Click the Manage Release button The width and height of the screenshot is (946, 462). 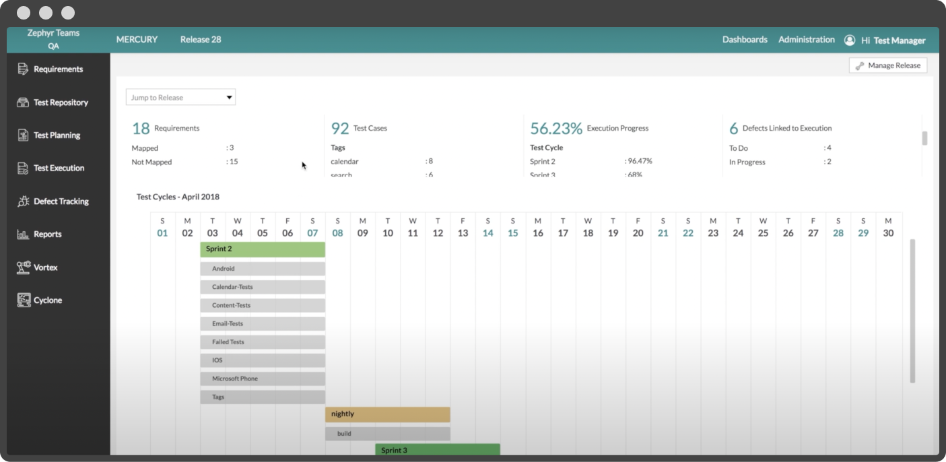click(x=888, y=65)
